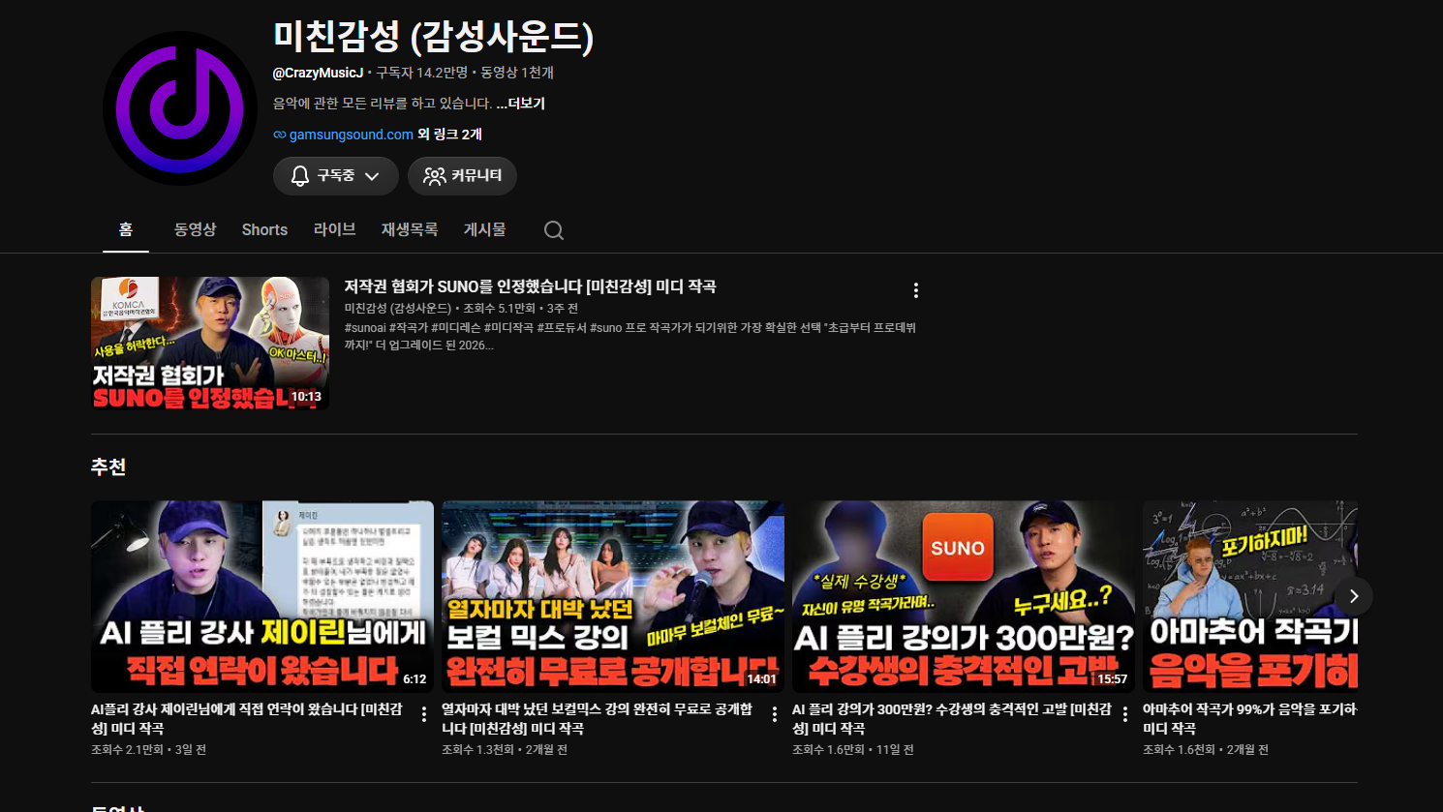Open the gamsungsound.com link
This screenshot has width=1443, height=812.
pos(351,135)
